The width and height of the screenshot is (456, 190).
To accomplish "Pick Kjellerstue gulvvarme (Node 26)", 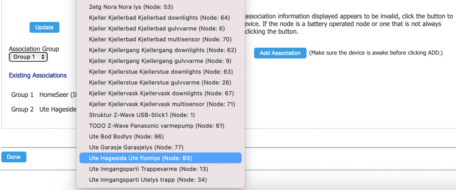I will tap(160, 82).
